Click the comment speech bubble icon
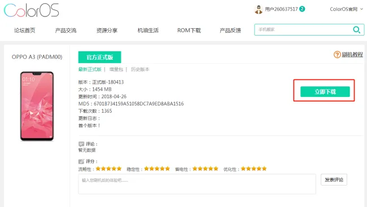 click(81, 144)
